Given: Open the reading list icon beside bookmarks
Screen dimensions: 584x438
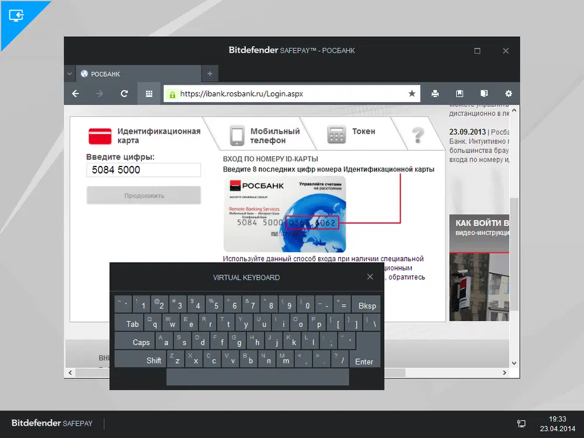Looking at the screenshot, I should click(484, 93).
